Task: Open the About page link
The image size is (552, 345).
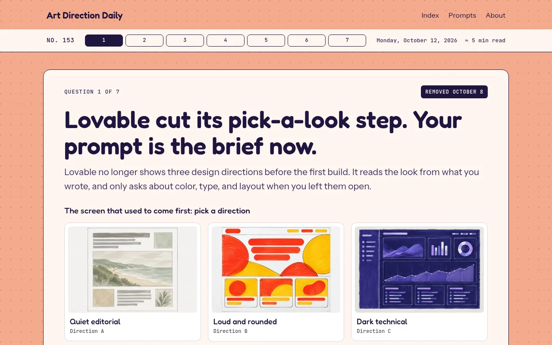Action: tap(496, 16)
